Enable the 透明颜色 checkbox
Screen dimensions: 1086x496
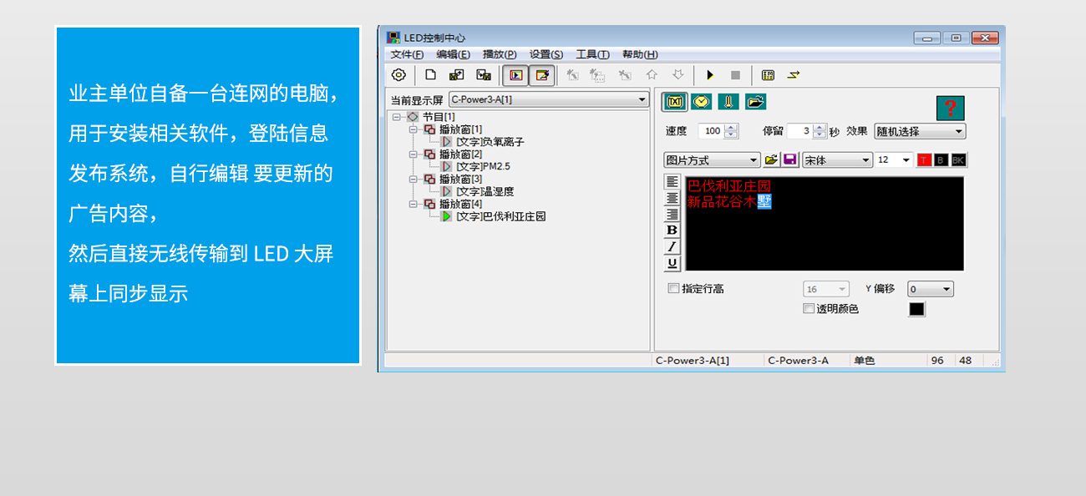click(x=808, y=309)
